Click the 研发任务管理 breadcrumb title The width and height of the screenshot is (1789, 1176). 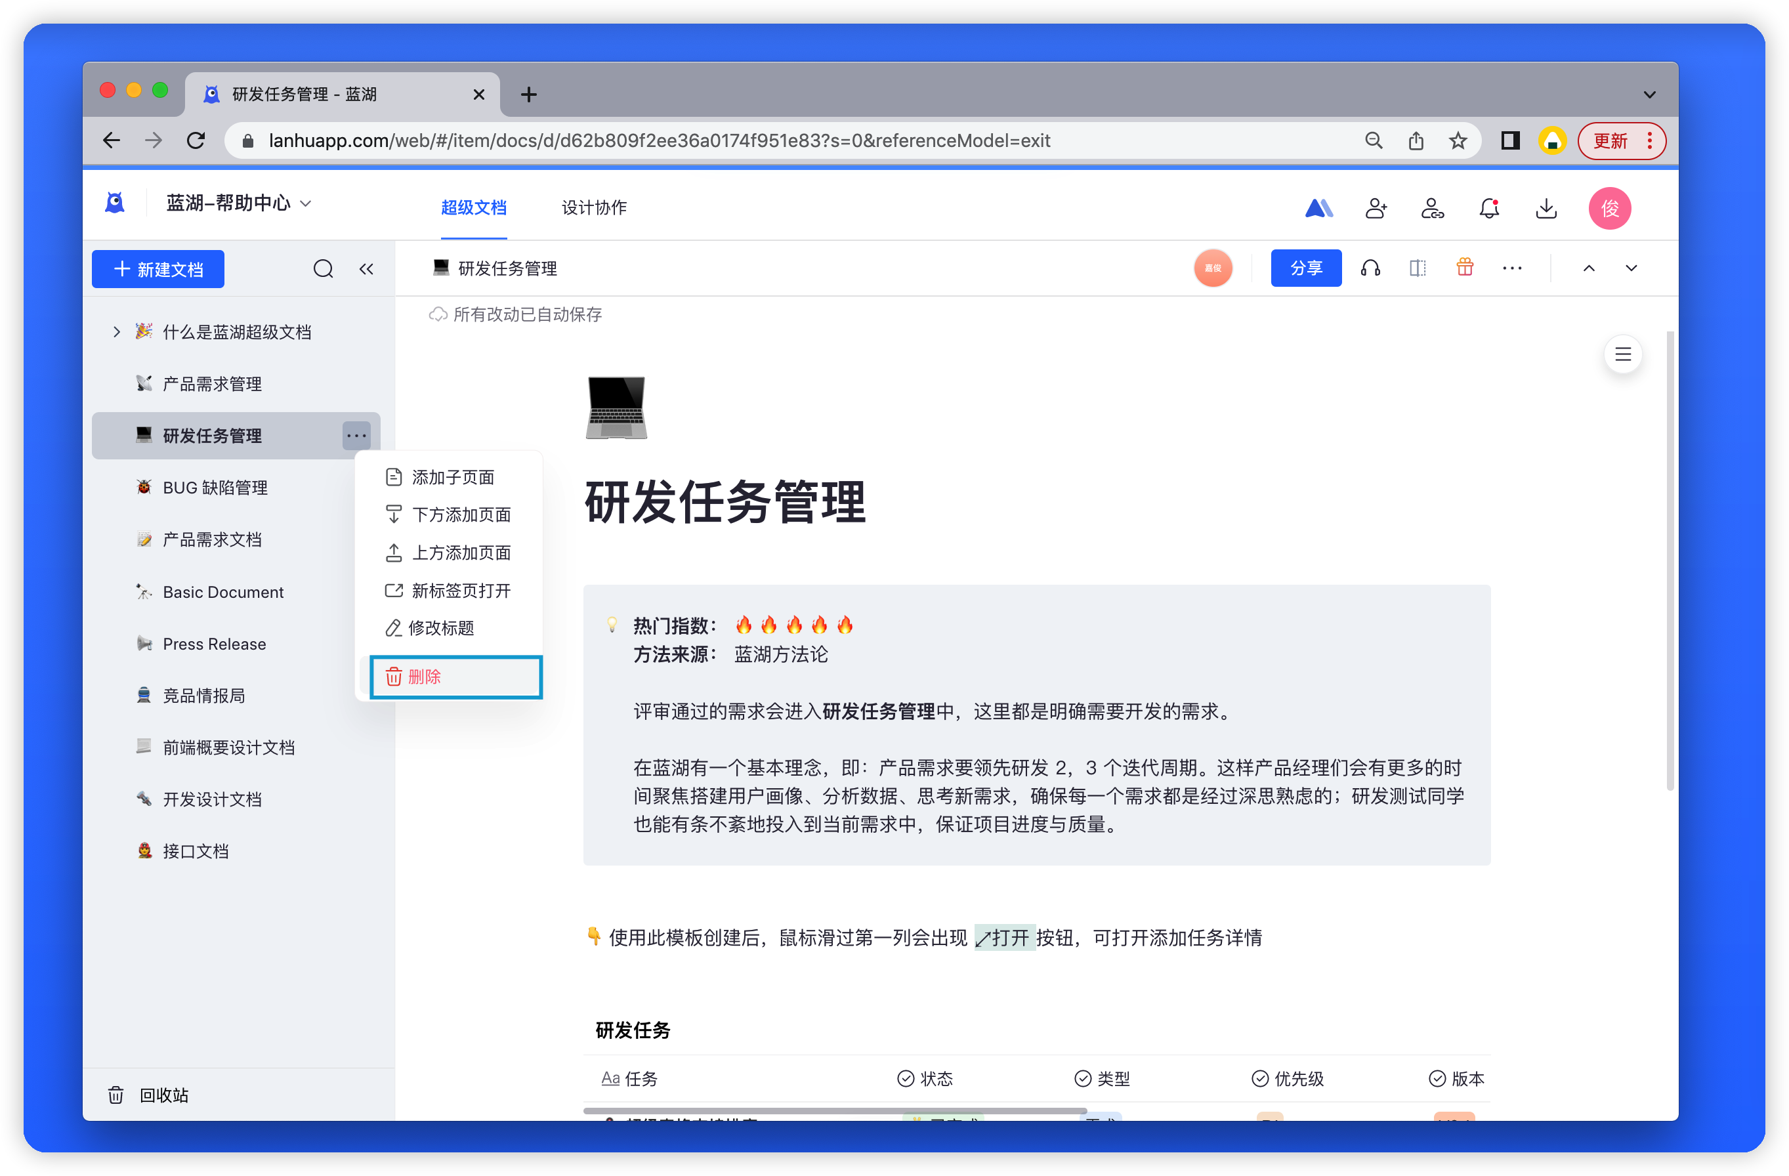coord(508,268)
